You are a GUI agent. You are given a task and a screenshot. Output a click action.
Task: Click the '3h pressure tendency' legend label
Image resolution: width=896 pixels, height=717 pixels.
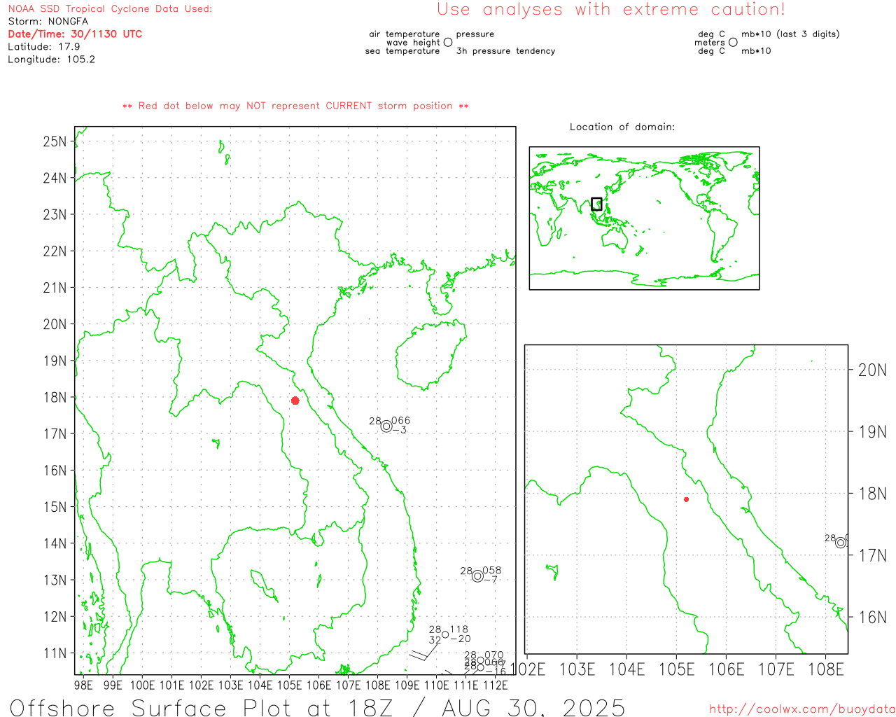505,50
